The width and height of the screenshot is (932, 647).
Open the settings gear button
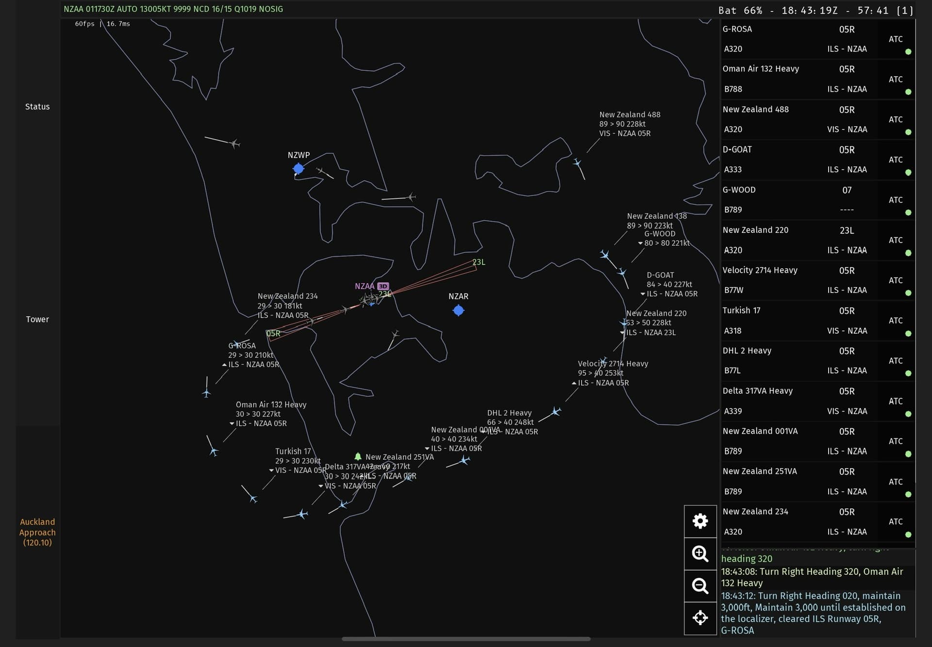pos(700,521)
